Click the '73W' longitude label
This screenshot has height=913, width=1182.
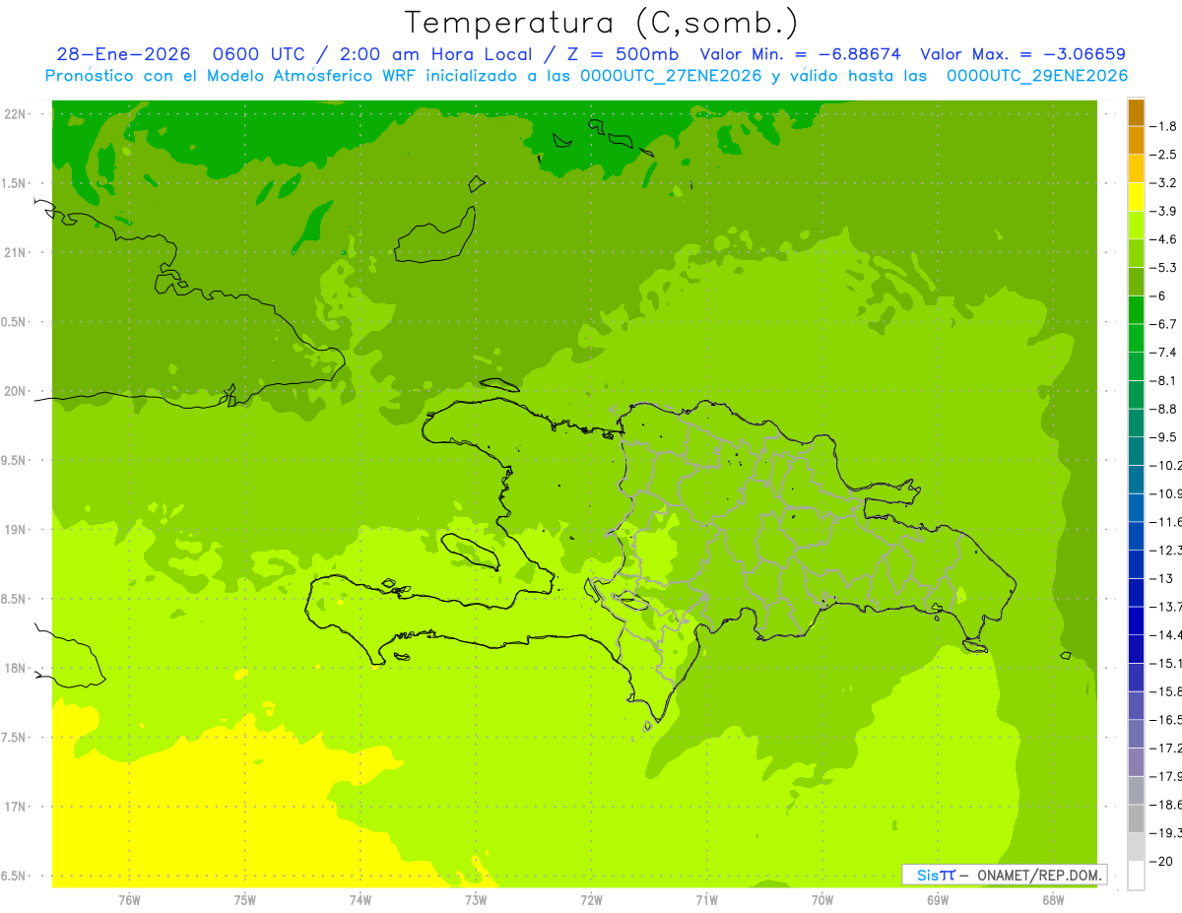[x=476, y=898]
